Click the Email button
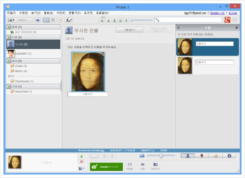Image resolution: width=245 pixels, height=178 pixels. click(130, 167)
